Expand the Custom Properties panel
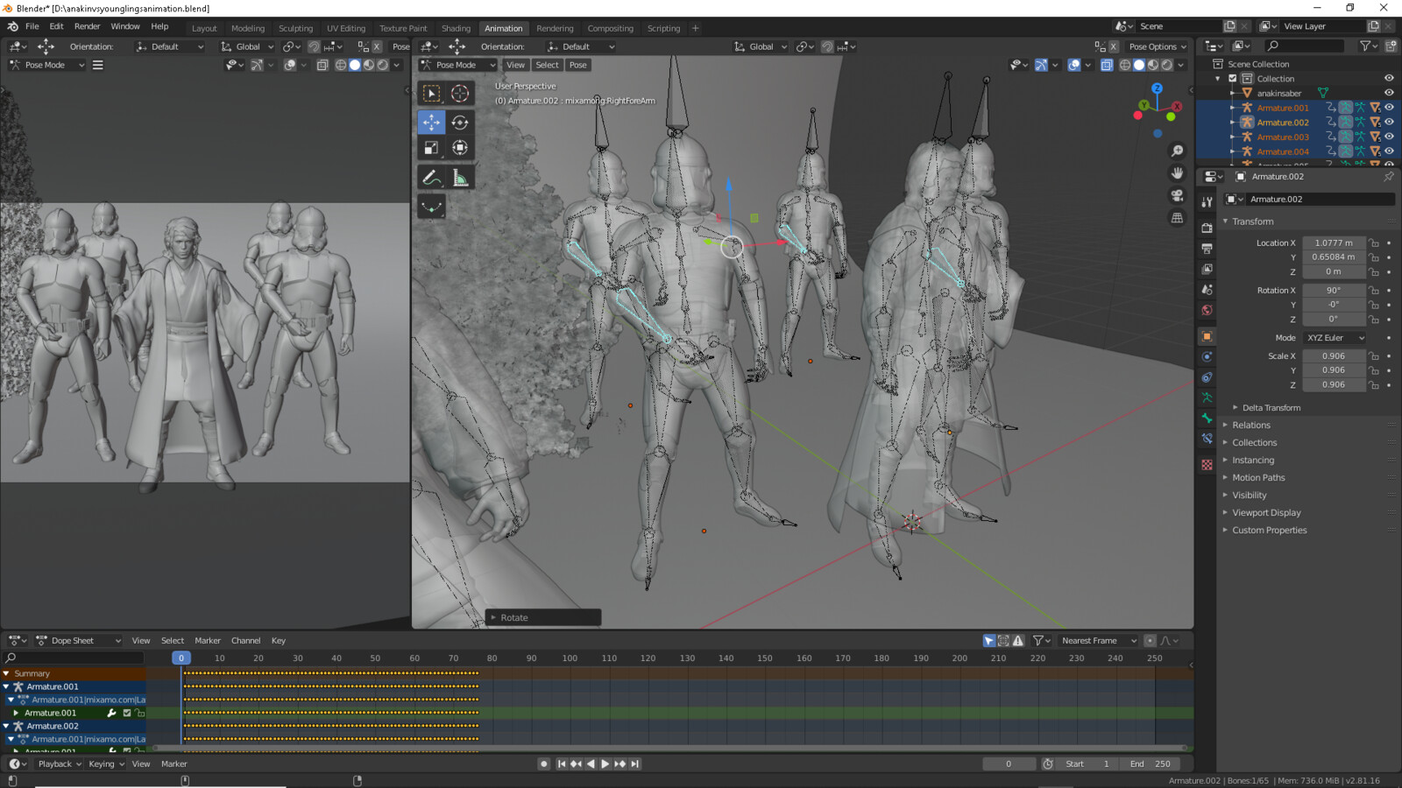Image resolution: width=1402 pixels, height=788 pixels. pyautogui.click(x=1269, y=530)
